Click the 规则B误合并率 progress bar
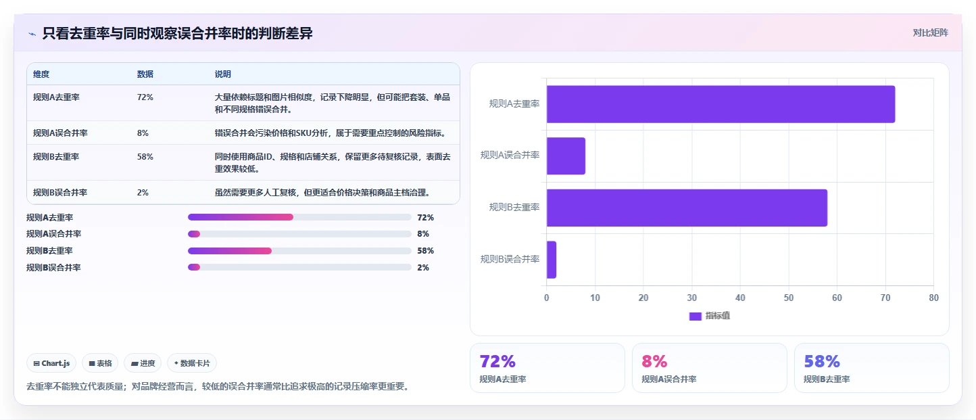This screenshot has height=420, width=976. tap(299, 267)
